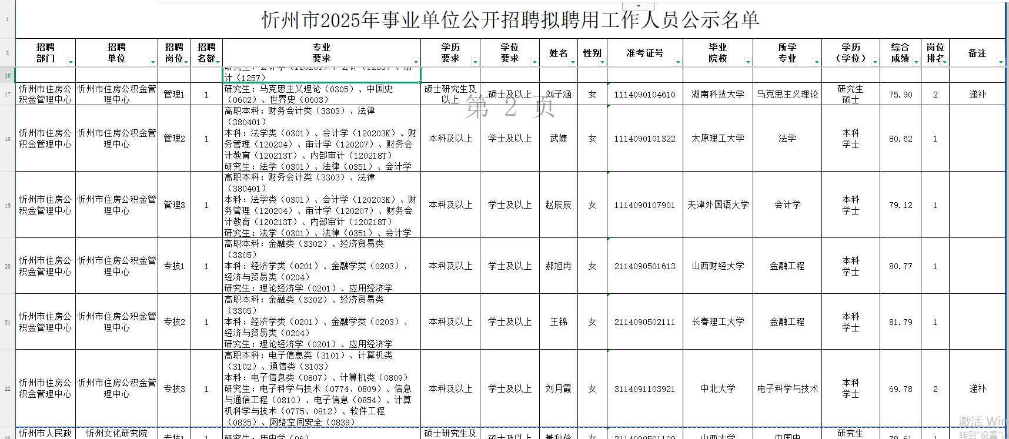
Task: Click exam number 2114090502111
Action: tap(644, 322)
